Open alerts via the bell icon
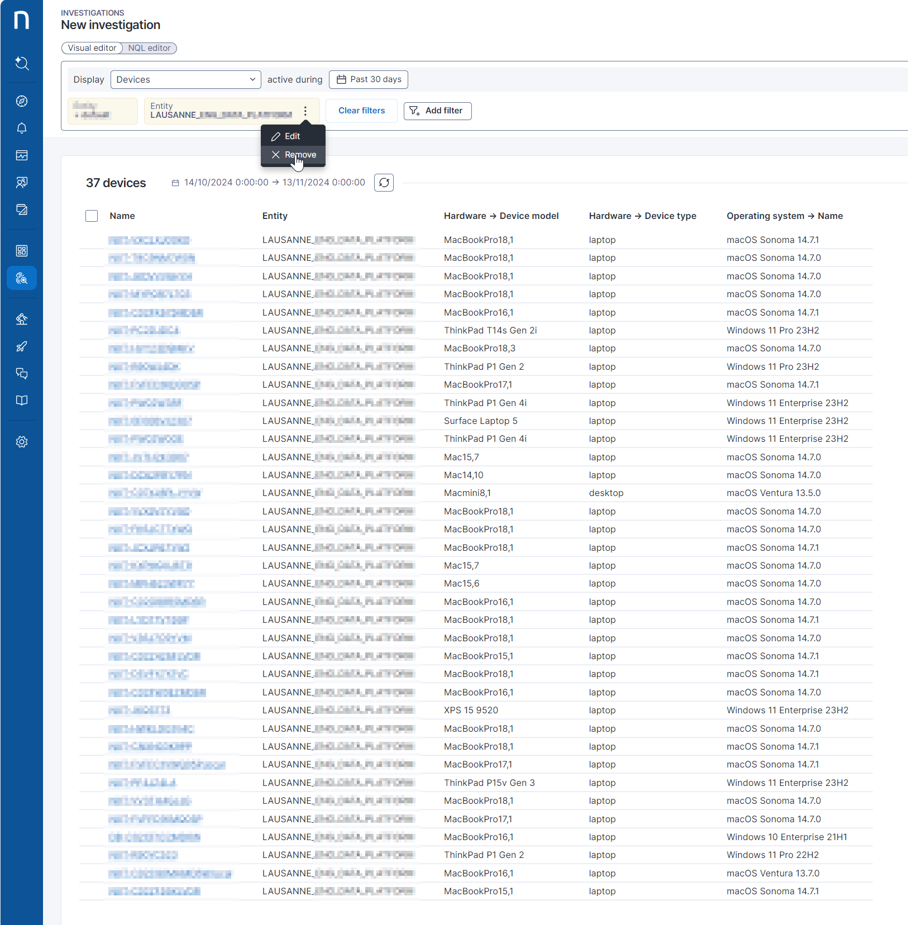The image size is (908, 925). pos(22,128)
